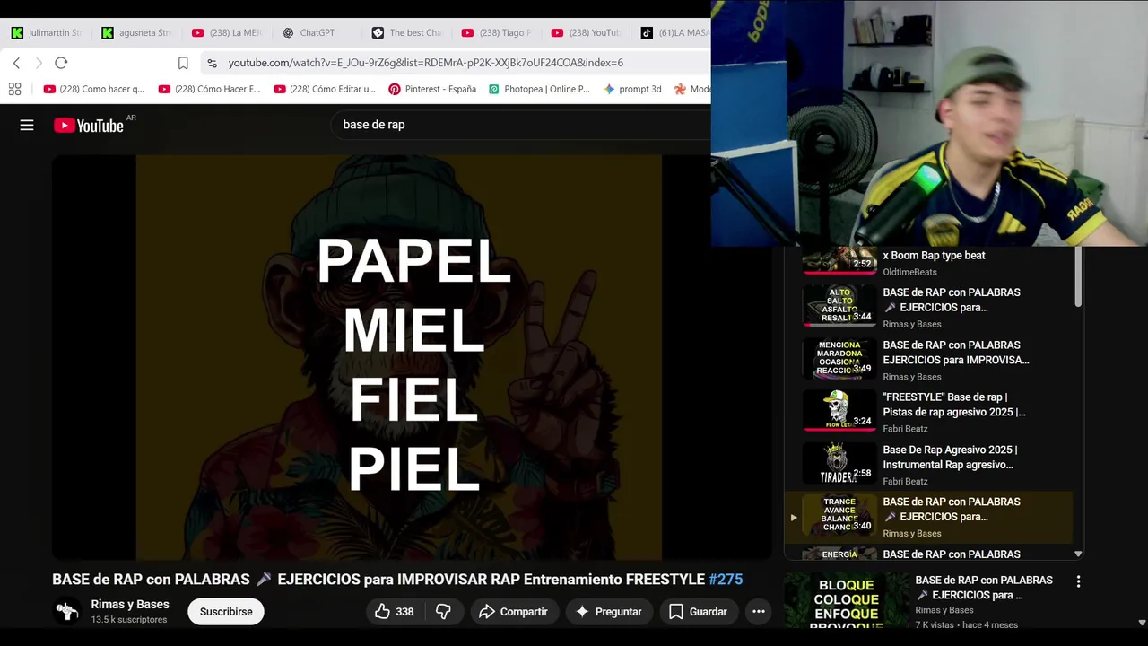Open bookmark '(228) Como hacer q...'
Image resolution: width=1148 pixels, height=646 pixels.
click(x=94, y=89)
